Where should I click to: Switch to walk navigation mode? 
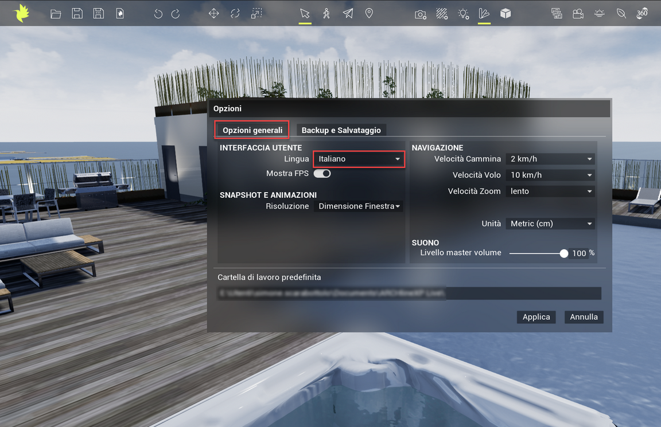tap(326, 14)
